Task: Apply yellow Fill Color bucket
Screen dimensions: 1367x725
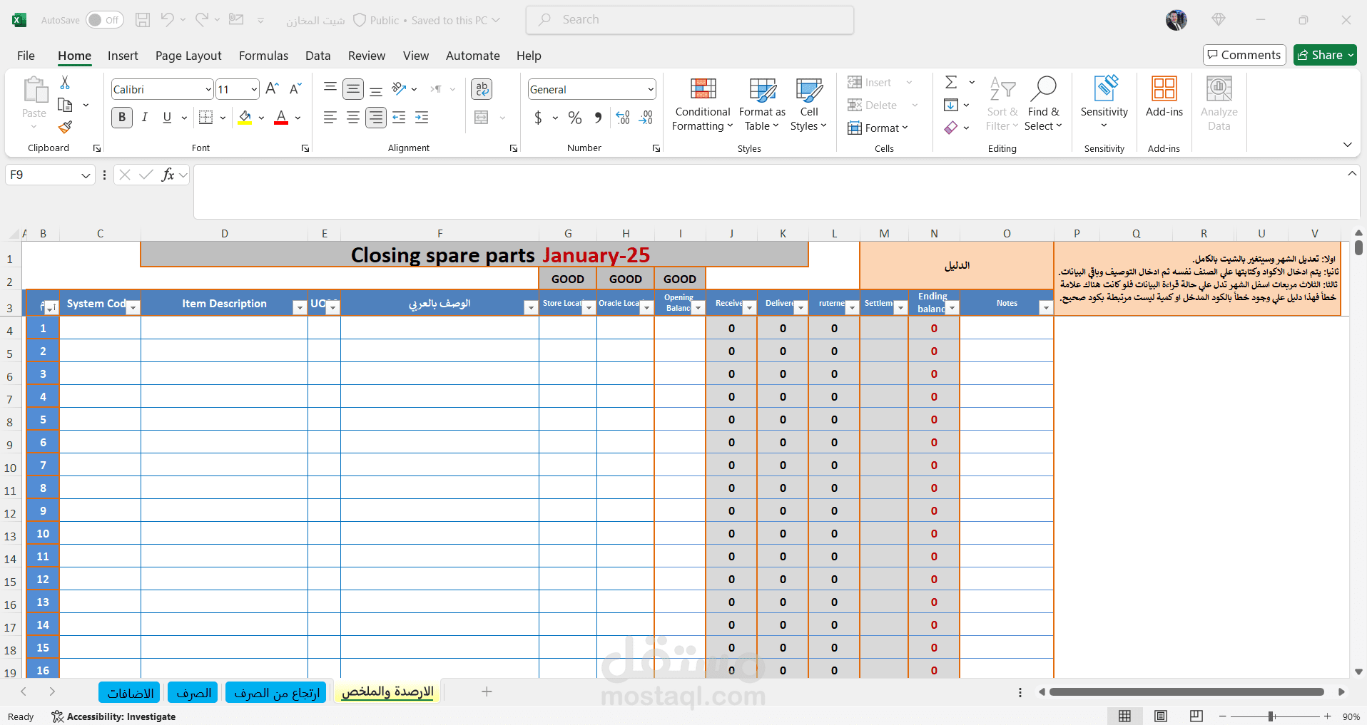Action: (x=245, y=118)
